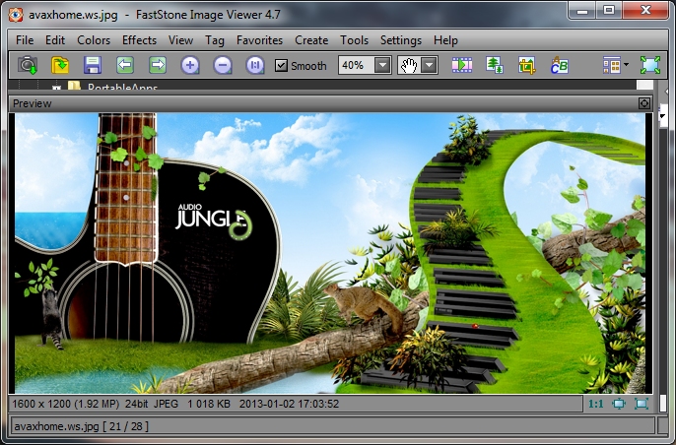Open the hand cursor tool dropdown arrow
The width and height of the screenshot is (676, 445).
tap(429, 66)
